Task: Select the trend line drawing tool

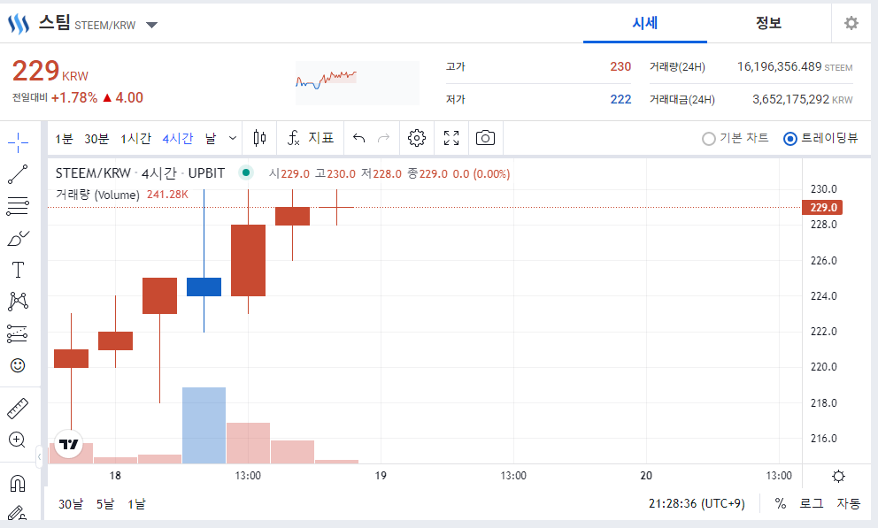Action: [18, 174]
